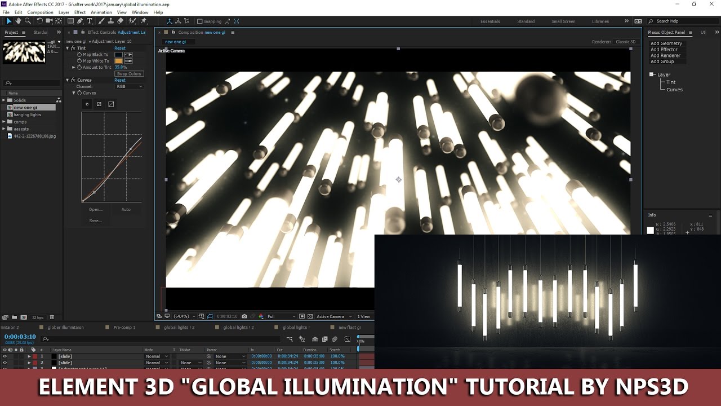This screenshot has height=406, width=721.
Task: Click the project thumbnail preview
Action: [24, 52]
